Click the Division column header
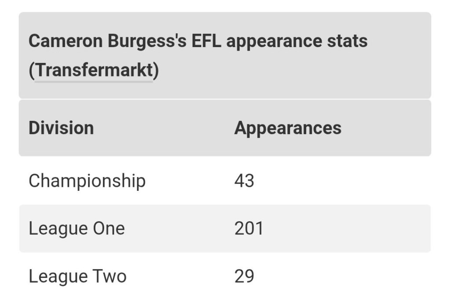Image resolution: width=450 pixels, height=295 pixels. [x=61, y=128]
